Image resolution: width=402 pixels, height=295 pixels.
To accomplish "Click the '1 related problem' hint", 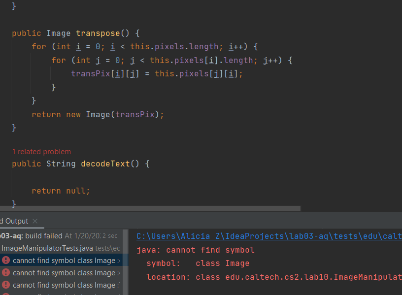I will pos(41,152).
